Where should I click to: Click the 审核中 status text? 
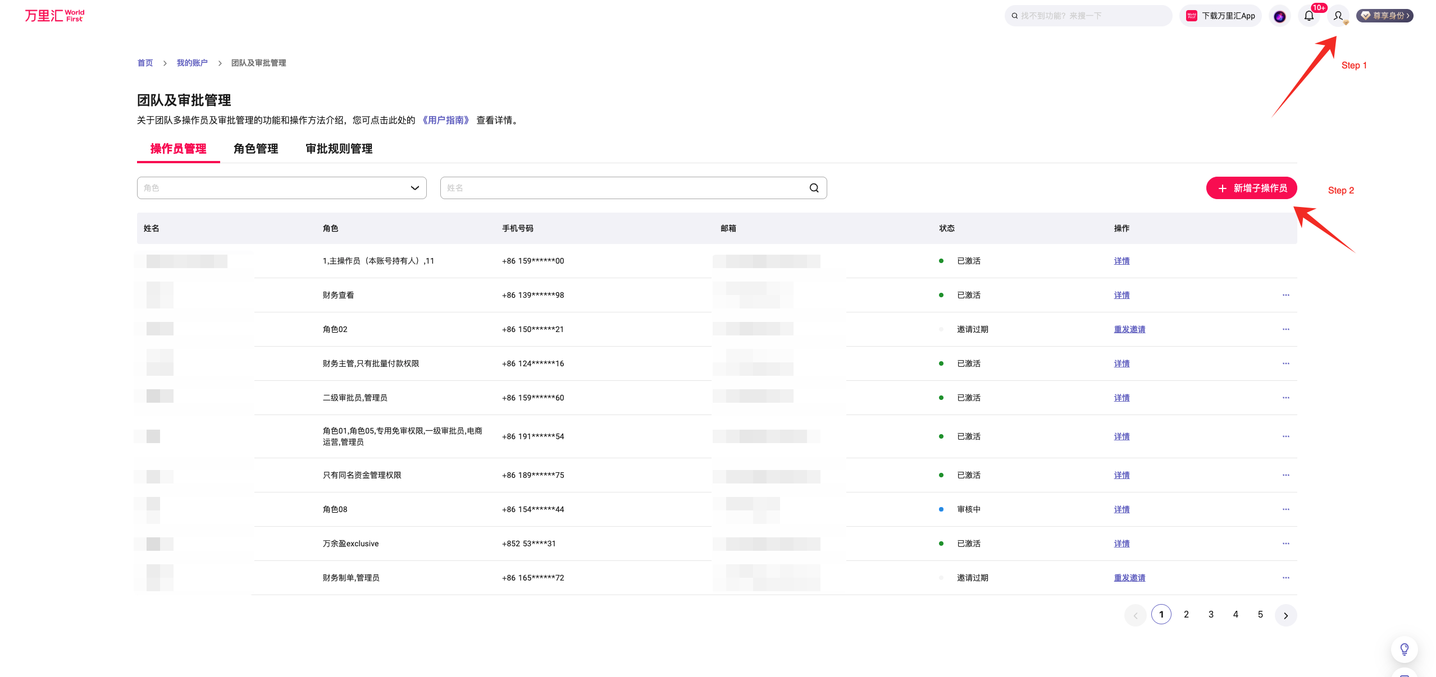click(968, 509)
